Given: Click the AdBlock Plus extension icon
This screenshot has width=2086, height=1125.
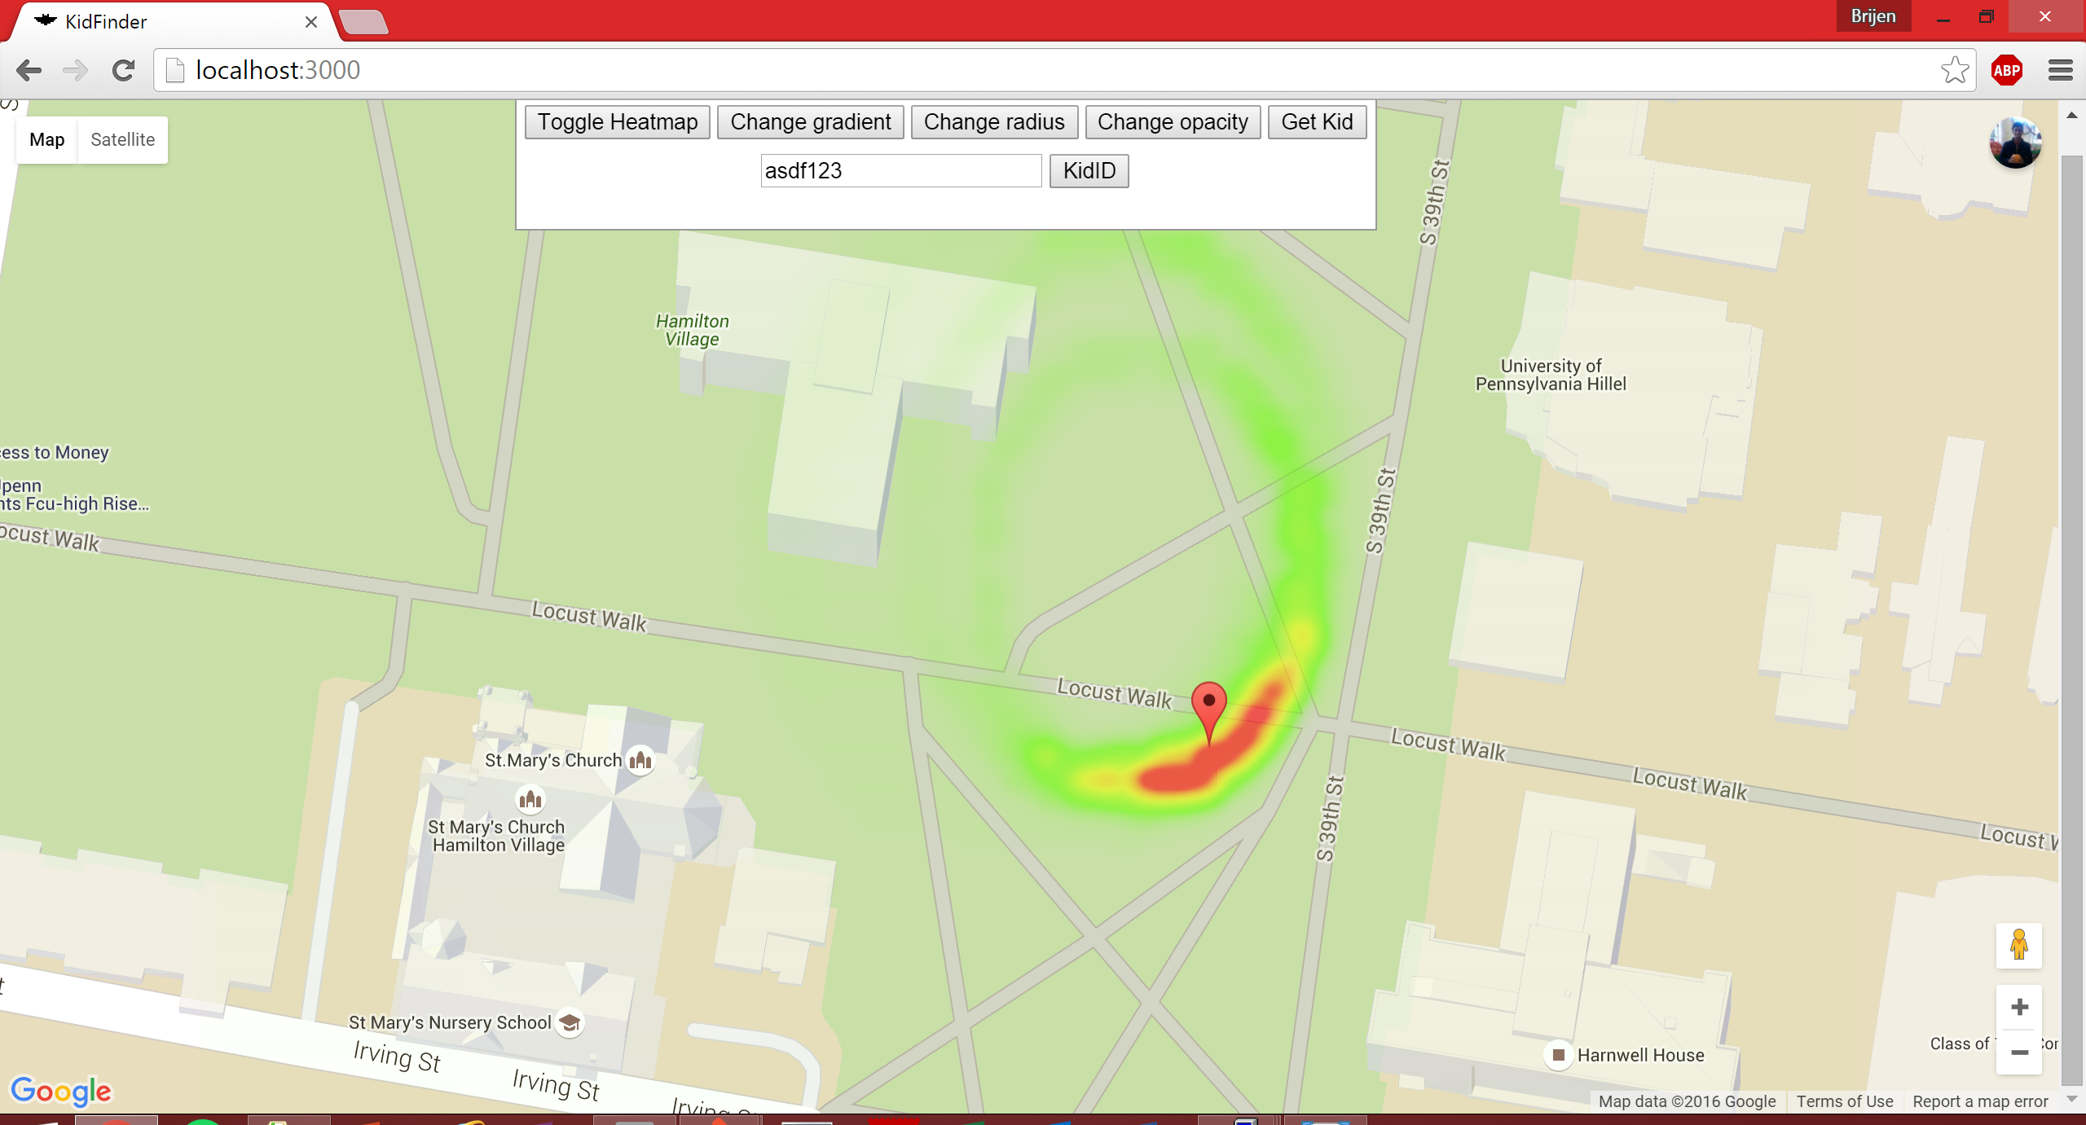Looking at the screenshot, I should [2006, 71].
